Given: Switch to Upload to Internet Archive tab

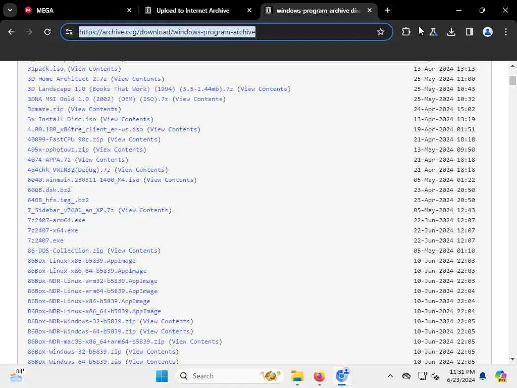Looking at the screenshot, I should 199,10.
